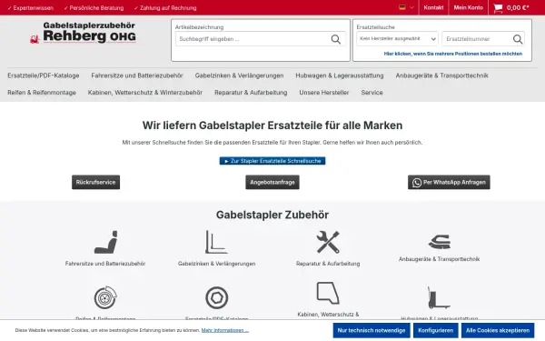Image resolution: width=545 pixels, height=341 pixels.
Task: Click the Rehberg OHG forklift logo
Action: 83,33
